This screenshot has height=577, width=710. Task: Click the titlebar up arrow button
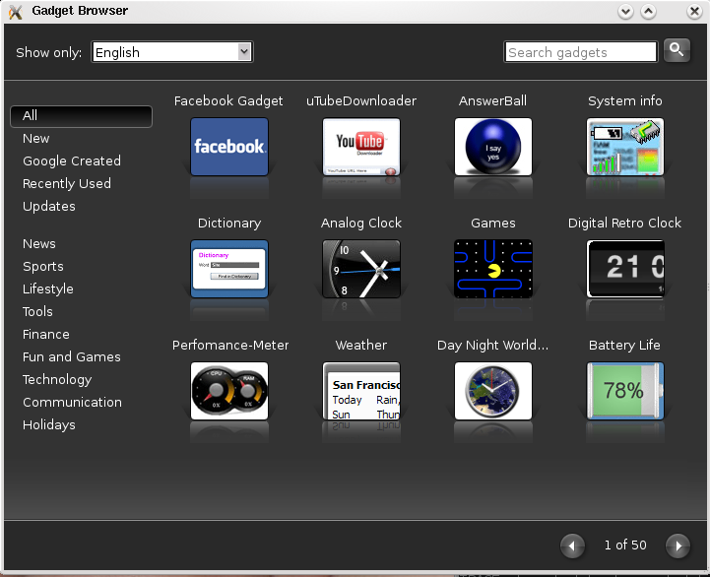click(x=648, y=11)
